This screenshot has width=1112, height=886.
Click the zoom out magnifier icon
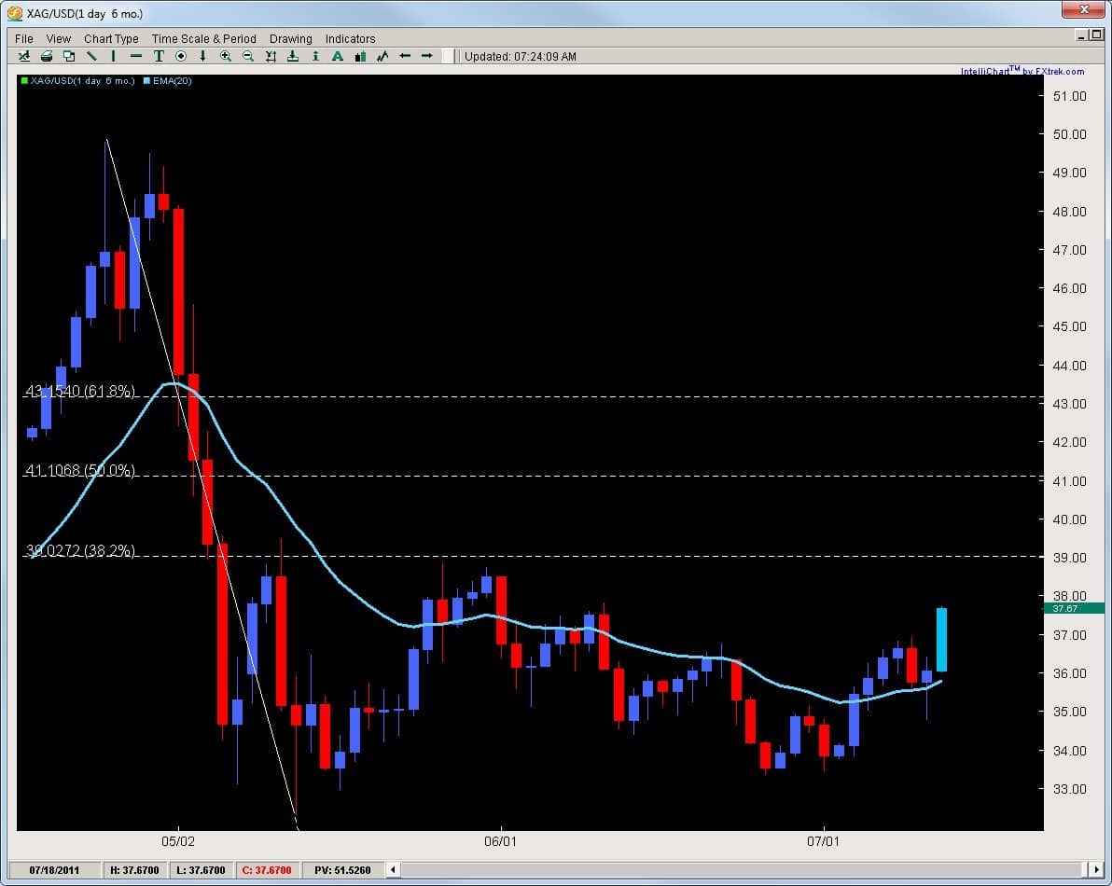click(248, 56)
